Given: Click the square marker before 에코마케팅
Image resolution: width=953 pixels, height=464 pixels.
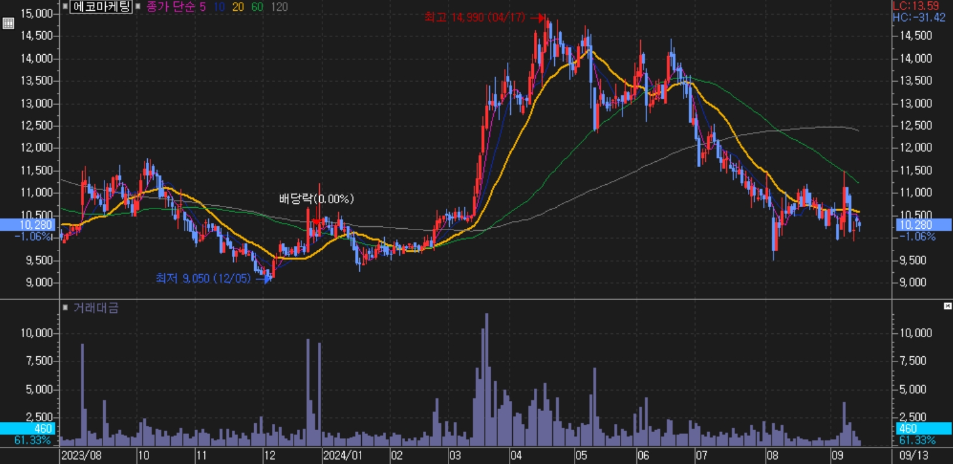Looking at the screenshot, I should pyautogui.click(x=66, y=7).
